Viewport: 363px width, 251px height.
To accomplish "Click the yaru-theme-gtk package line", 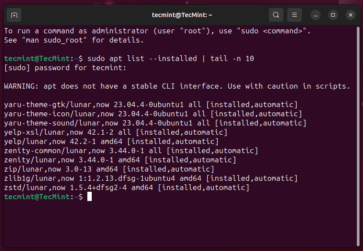I will 151,104.
